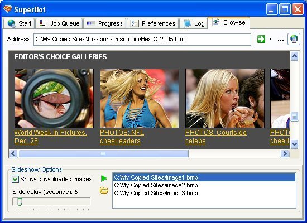Play the slideshow with green arrow
The height and width of the screenshot is (223, 307).
point(104,178)
